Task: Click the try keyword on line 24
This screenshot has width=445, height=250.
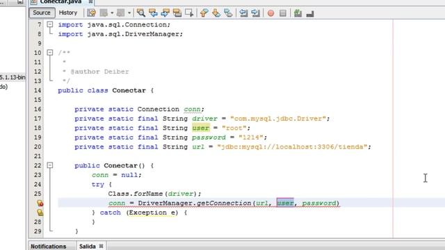Action: (97, 184)
